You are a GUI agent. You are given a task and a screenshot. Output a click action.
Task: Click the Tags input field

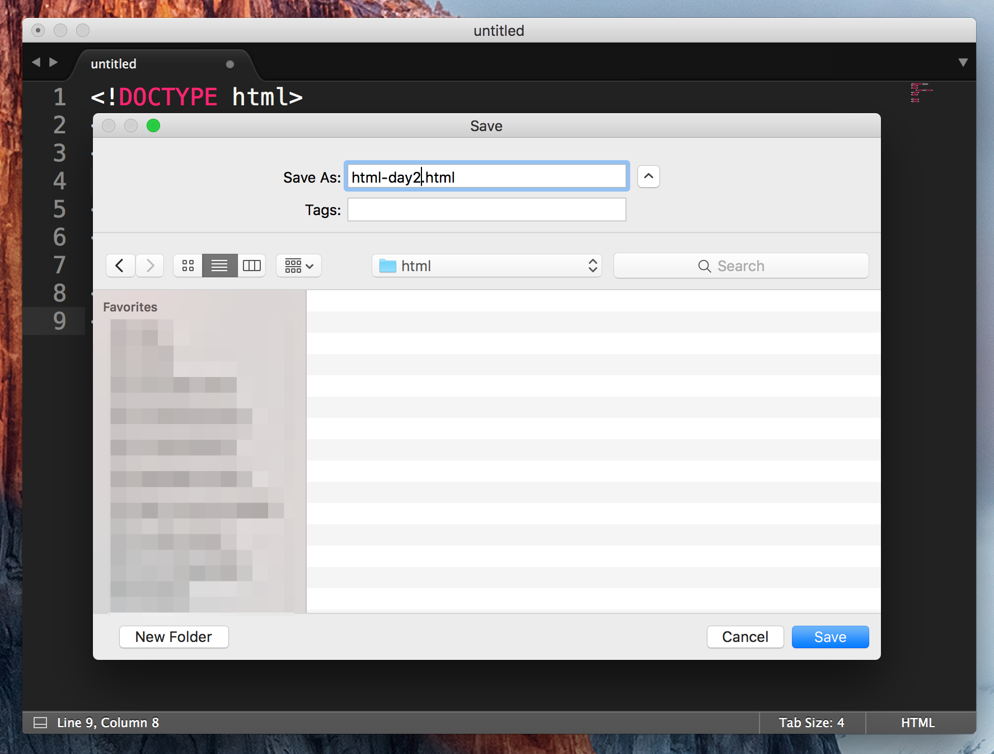(486, 210)
